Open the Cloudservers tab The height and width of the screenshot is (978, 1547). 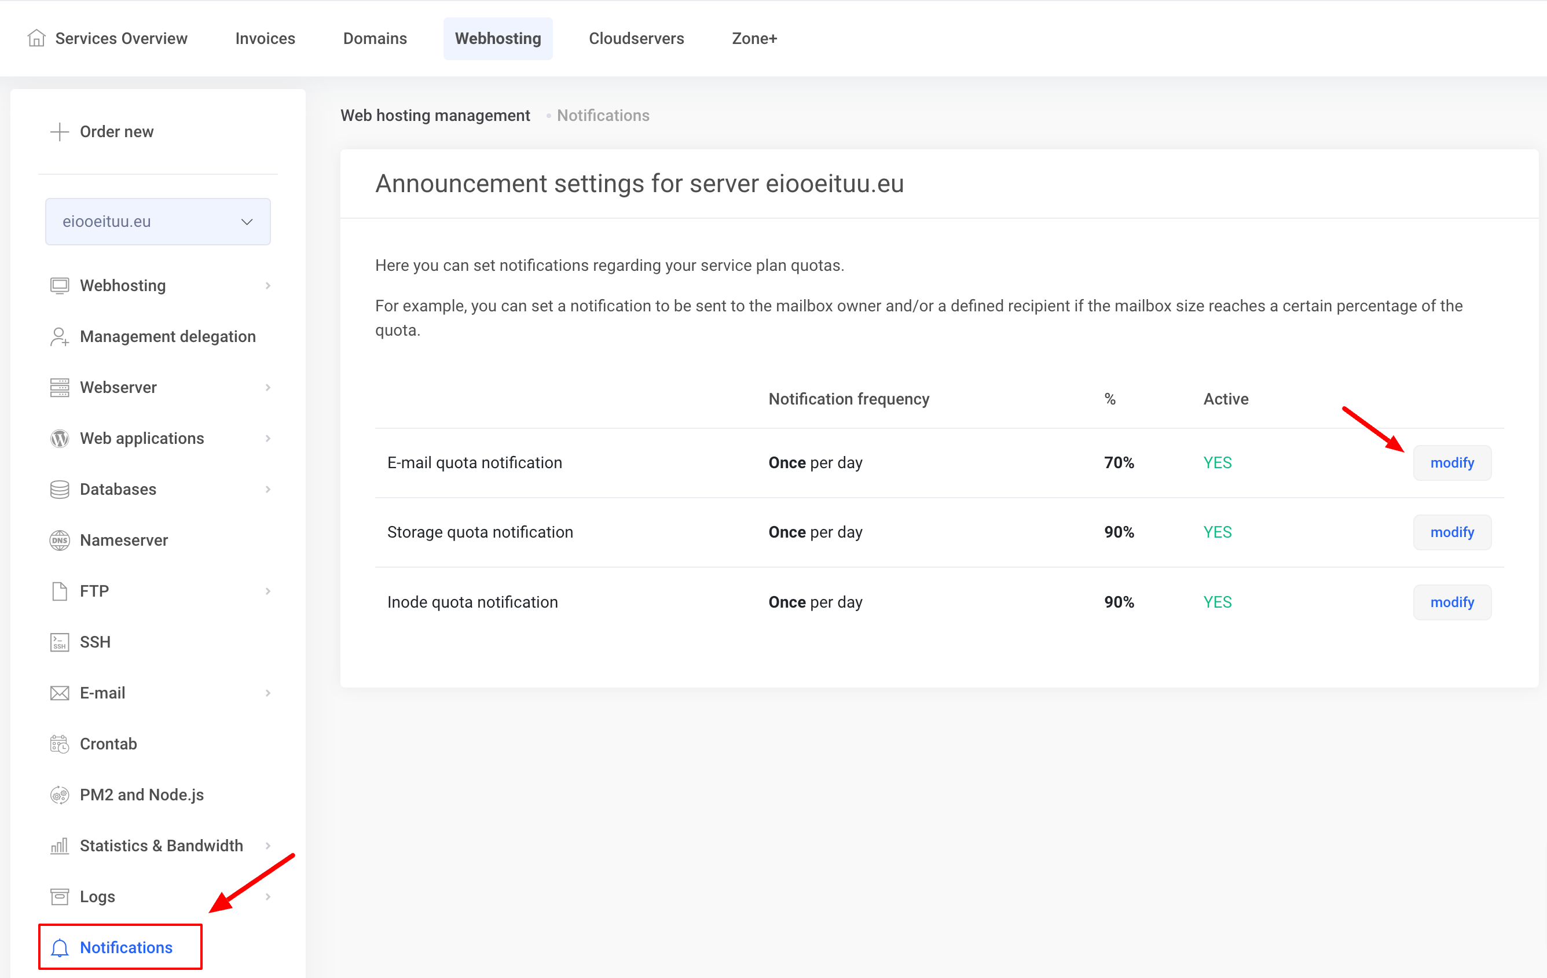[636, 39]
